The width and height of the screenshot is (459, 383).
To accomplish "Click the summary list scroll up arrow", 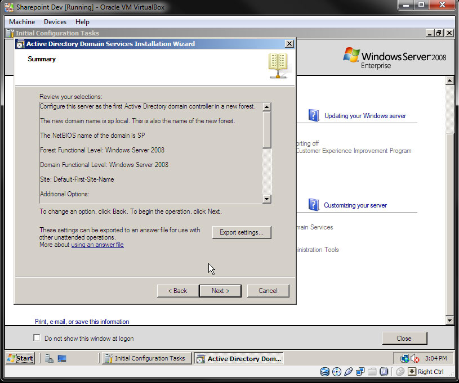I will [266, 107].
